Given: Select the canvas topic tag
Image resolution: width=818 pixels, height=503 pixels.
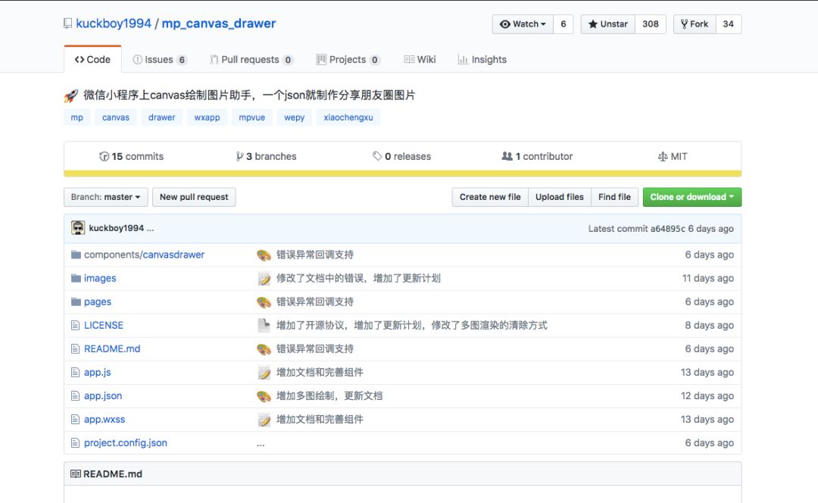Looking at the screenshot, I should 116,117.
